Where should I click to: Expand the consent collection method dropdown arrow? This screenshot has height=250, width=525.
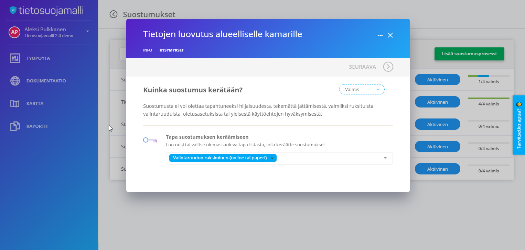pyautogui.click(x=385, y=158)
